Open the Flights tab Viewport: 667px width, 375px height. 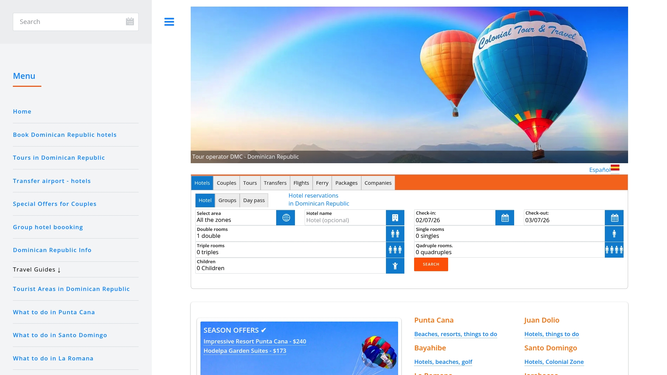[301, 183]
